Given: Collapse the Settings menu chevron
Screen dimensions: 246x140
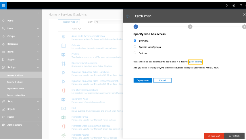Looking at the screenshot, I should click(x=38, y=67).
